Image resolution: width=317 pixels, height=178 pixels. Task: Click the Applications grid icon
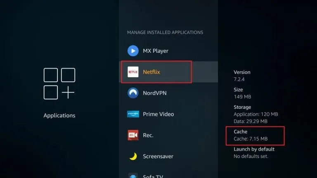59,84
